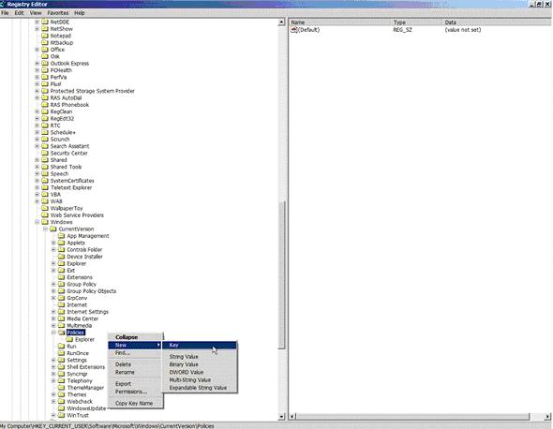Click the WindowsUpdate folder icon
The width and height of the screenshot is (553, 429).
(x=61, y=408)
